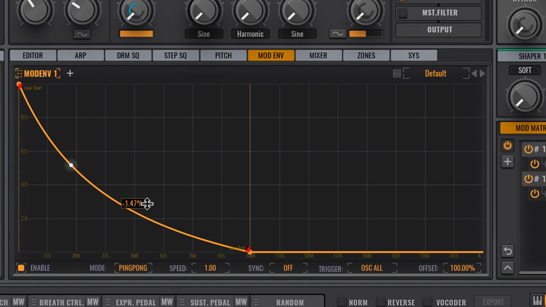The image size is (546, 307).
Task: Click the drag handle before RANDOM
Action: [x=257, y=302]
